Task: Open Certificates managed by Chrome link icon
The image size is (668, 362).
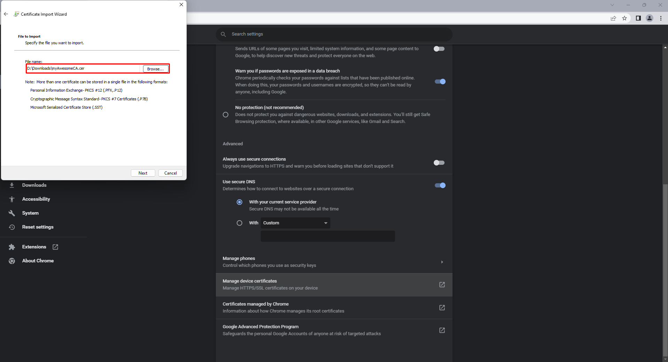Action: 442,308
